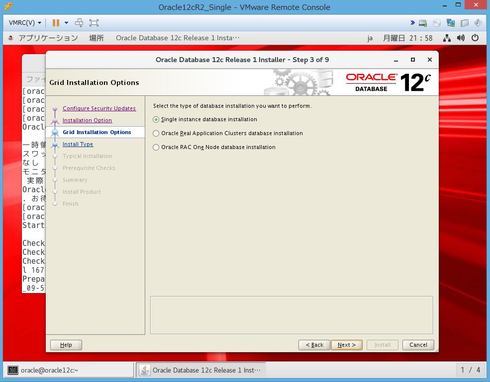Click the Next button
Viewport: 490px width, 382px height.
pyautogui.click(x=347, y=345)
